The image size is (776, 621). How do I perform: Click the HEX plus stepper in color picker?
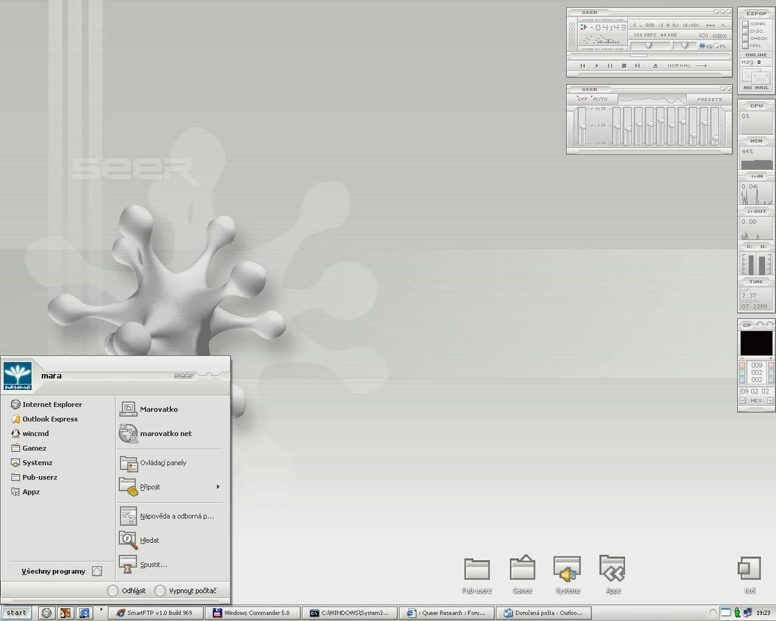click(771, 400)
